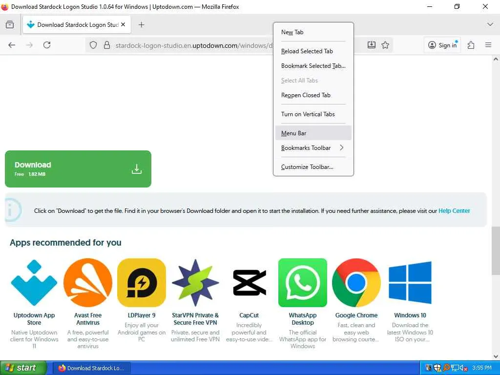Click the Windows 10 title link

pyautogui.click(x=410, y=315)
